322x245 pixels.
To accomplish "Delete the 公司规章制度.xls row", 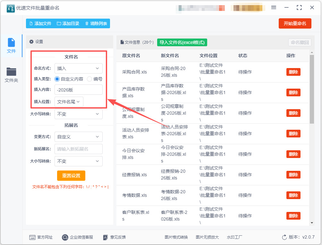I will pos(293,113).
